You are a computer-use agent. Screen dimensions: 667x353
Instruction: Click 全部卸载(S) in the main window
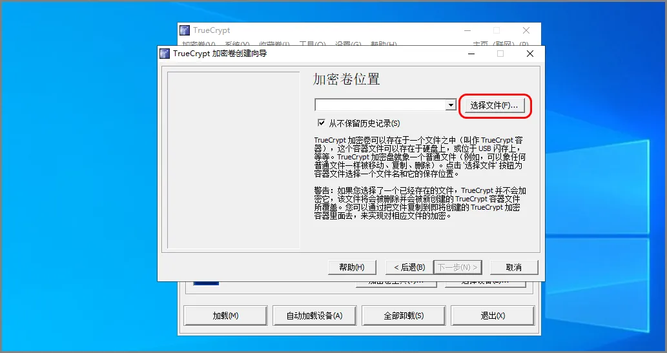pos(404,316)
